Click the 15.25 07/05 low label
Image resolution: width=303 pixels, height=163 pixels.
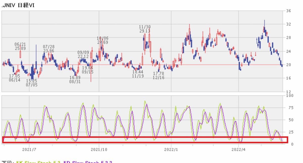click(x=32, y=83)
